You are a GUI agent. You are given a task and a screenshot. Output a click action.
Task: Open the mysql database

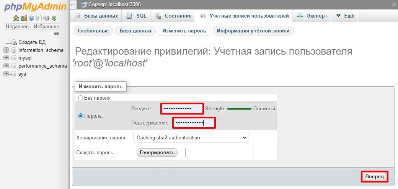click(x=25, y=58)
